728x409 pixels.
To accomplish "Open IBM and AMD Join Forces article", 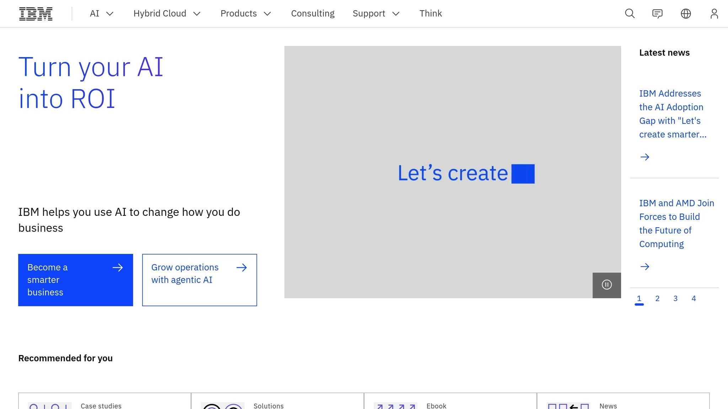I will pos(676,224).
